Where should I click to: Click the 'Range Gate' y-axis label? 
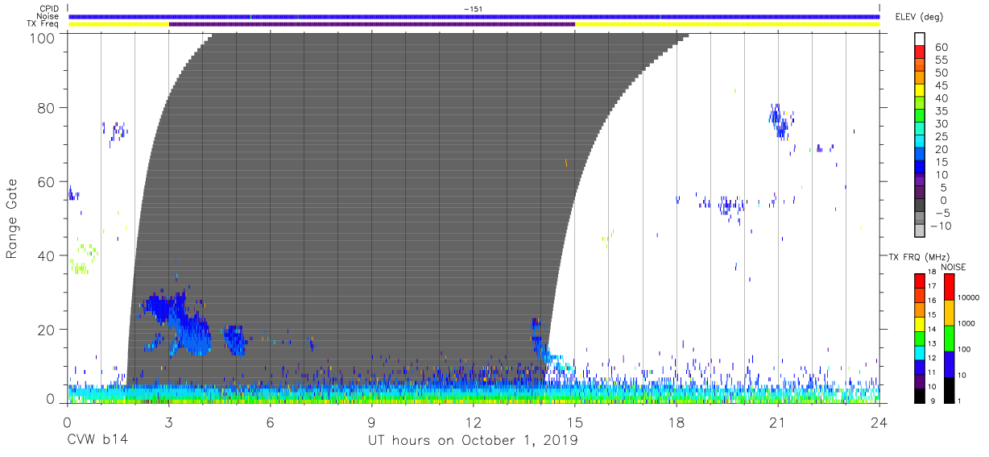[12, 218]
